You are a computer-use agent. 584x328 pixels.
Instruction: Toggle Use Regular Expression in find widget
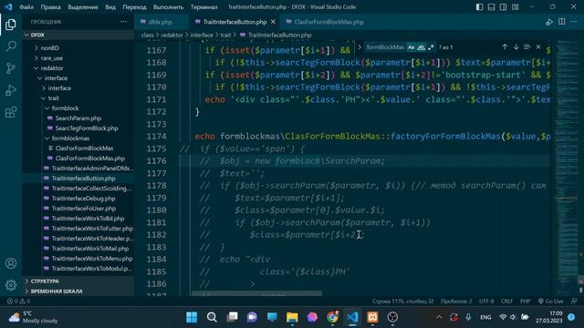point(431,47)
